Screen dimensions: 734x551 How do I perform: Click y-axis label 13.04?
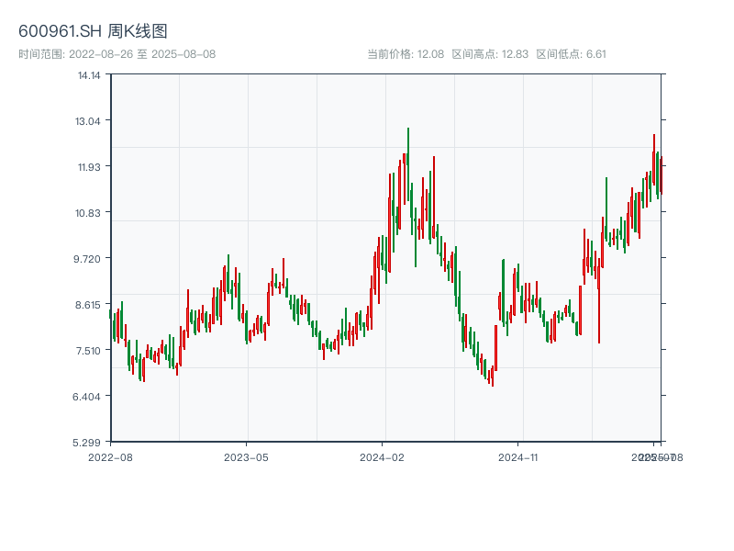87,121
